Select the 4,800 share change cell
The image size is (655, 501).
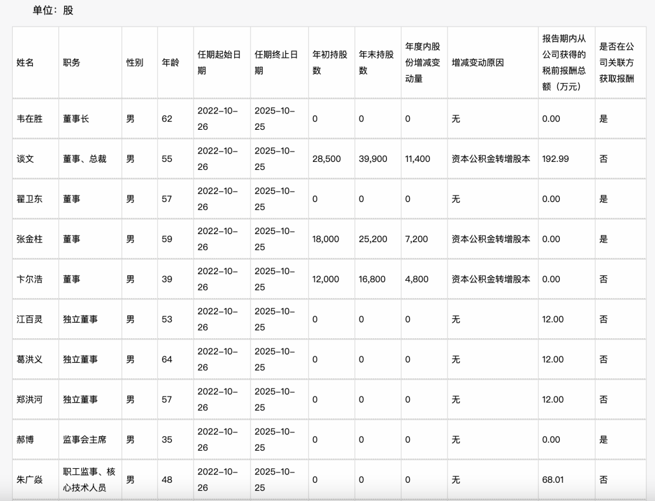(x=417, y=279)
